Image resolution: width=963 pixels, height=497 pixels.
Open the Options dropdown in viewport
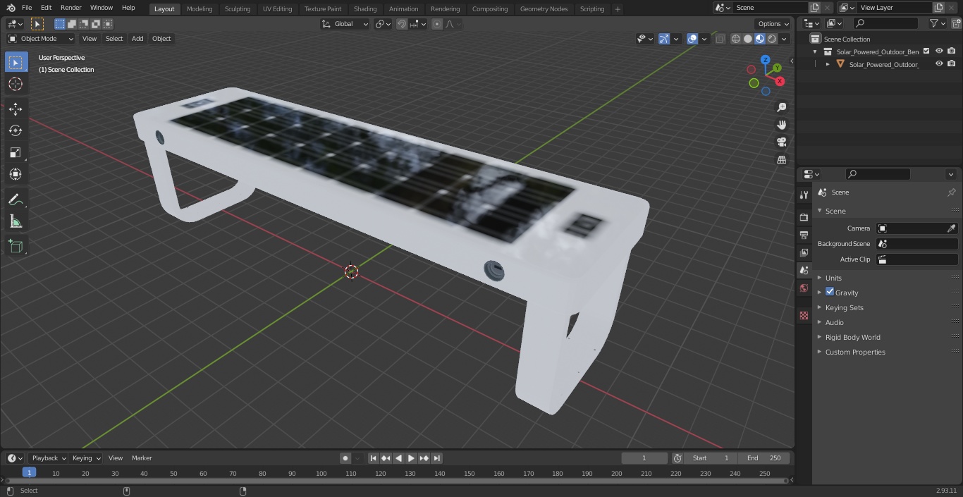point(773,24)
